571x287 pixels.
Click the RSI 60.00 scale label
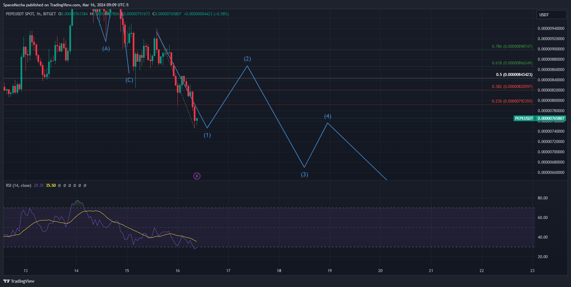(543, 218)
